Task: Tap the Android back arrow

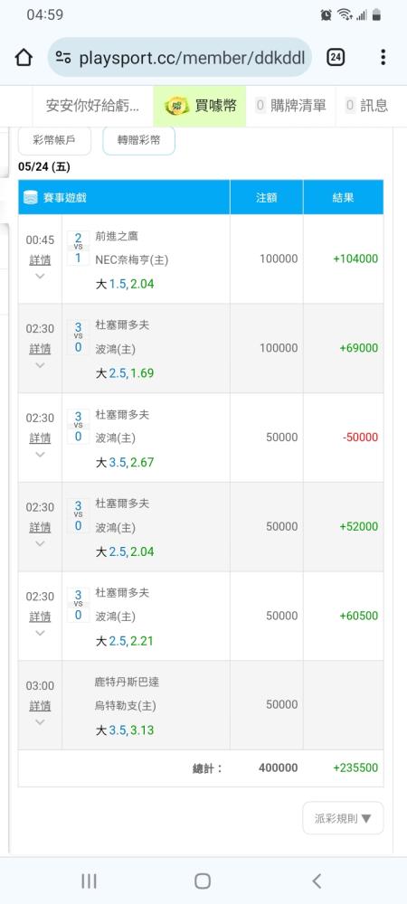Action: 317,880
